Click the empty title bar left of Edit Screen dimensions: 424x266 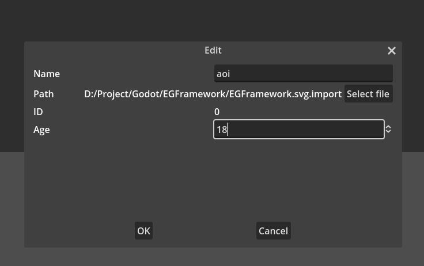pos(104,51)
